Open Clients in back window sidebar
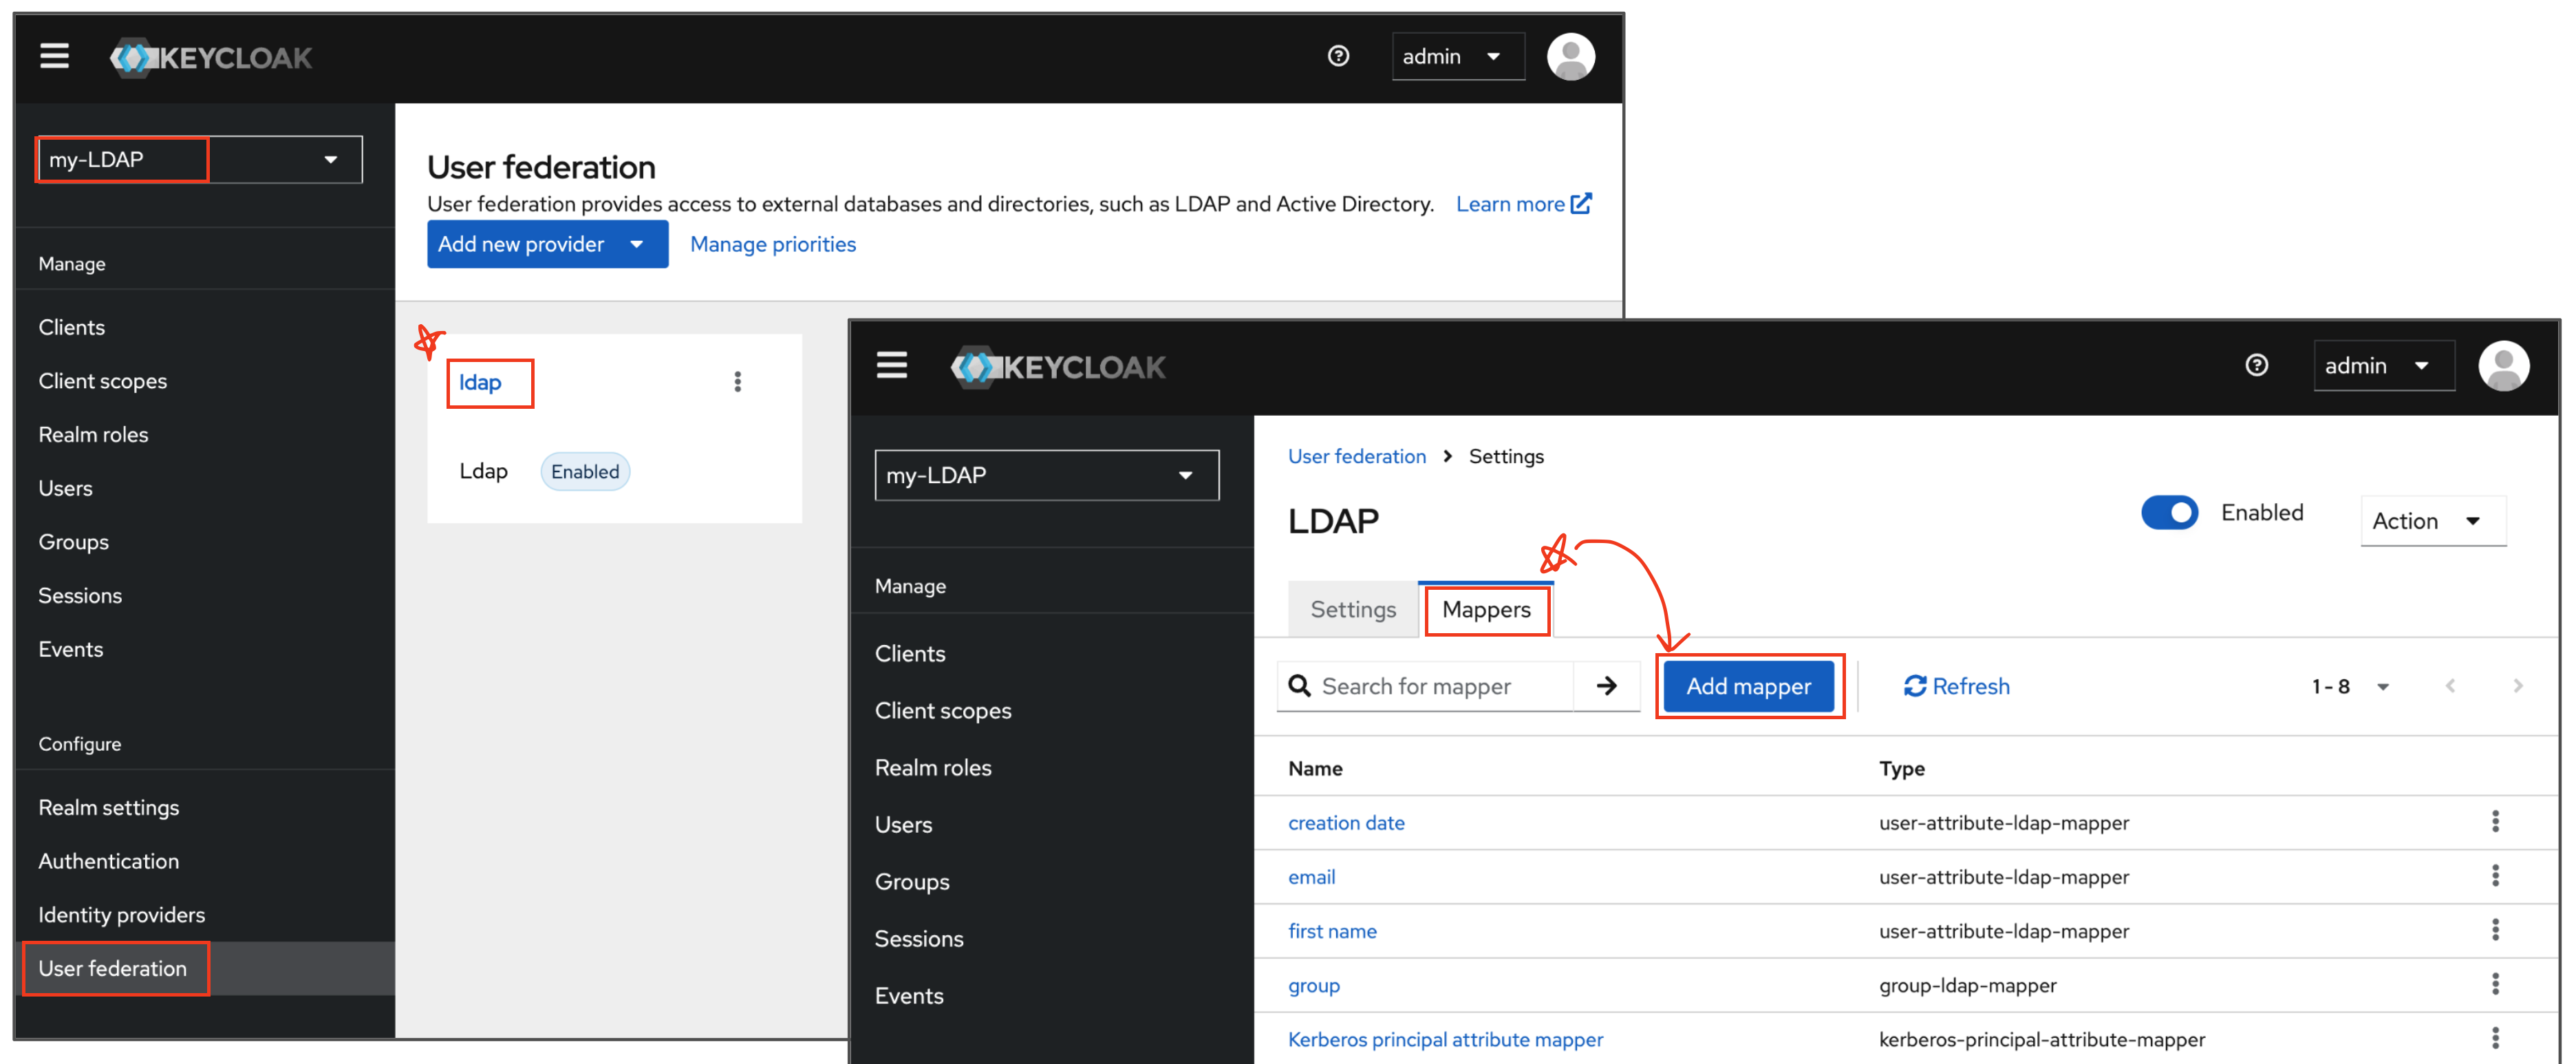The image size is (2576, 1064). (72, 327)
